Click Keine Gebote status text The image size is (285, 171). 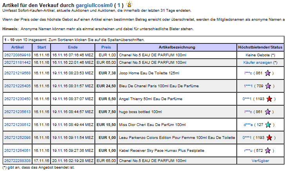tap(258, 55)
